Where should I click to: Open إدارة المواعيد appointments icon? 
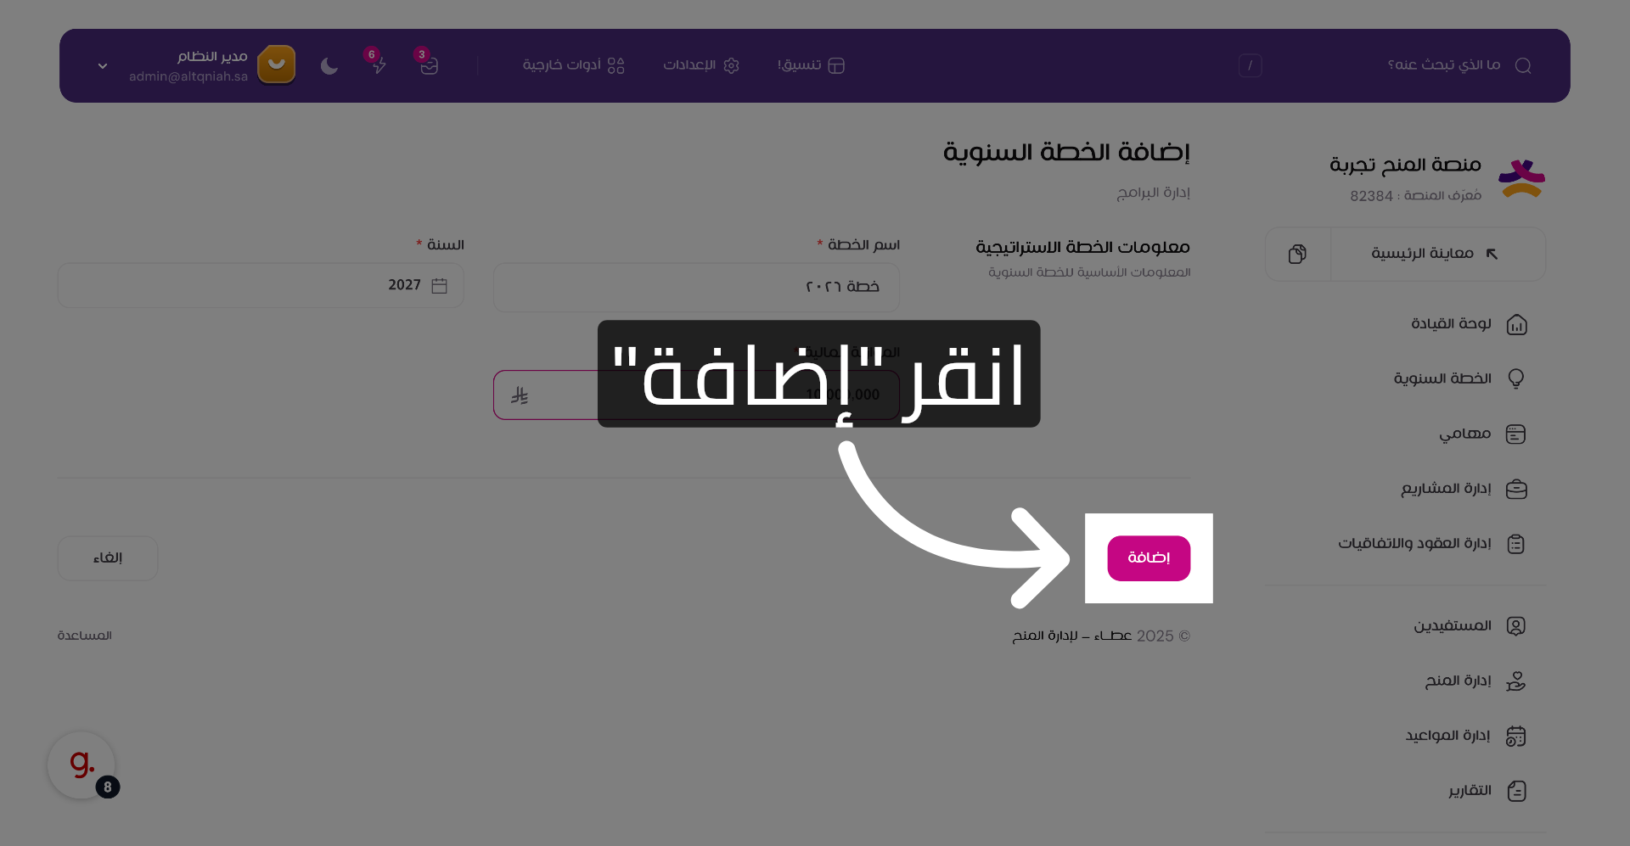(x=1517, y=736)
